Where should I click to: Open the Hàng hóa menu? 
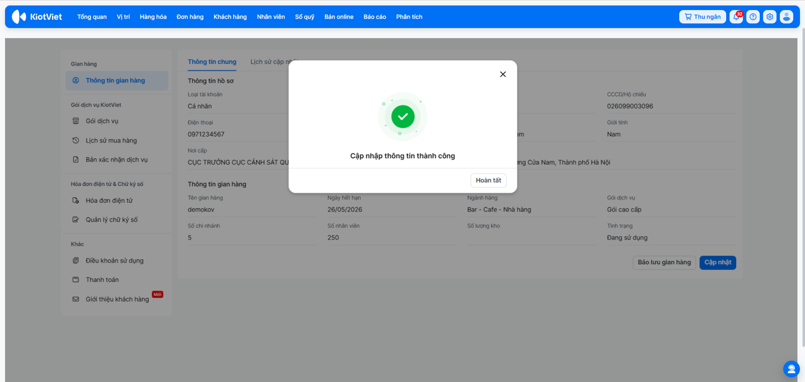point(153,17)
